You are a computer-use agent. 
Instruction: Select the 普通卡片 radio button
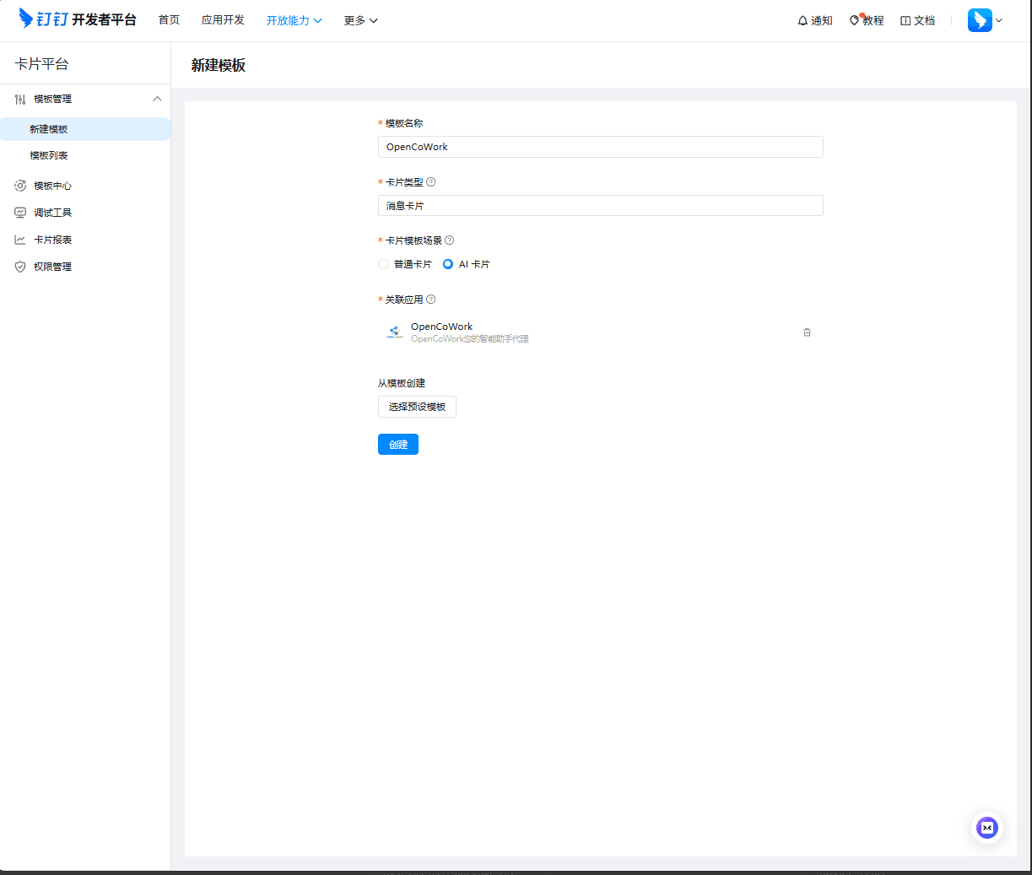pyautogui.click(x=383, y=263)
